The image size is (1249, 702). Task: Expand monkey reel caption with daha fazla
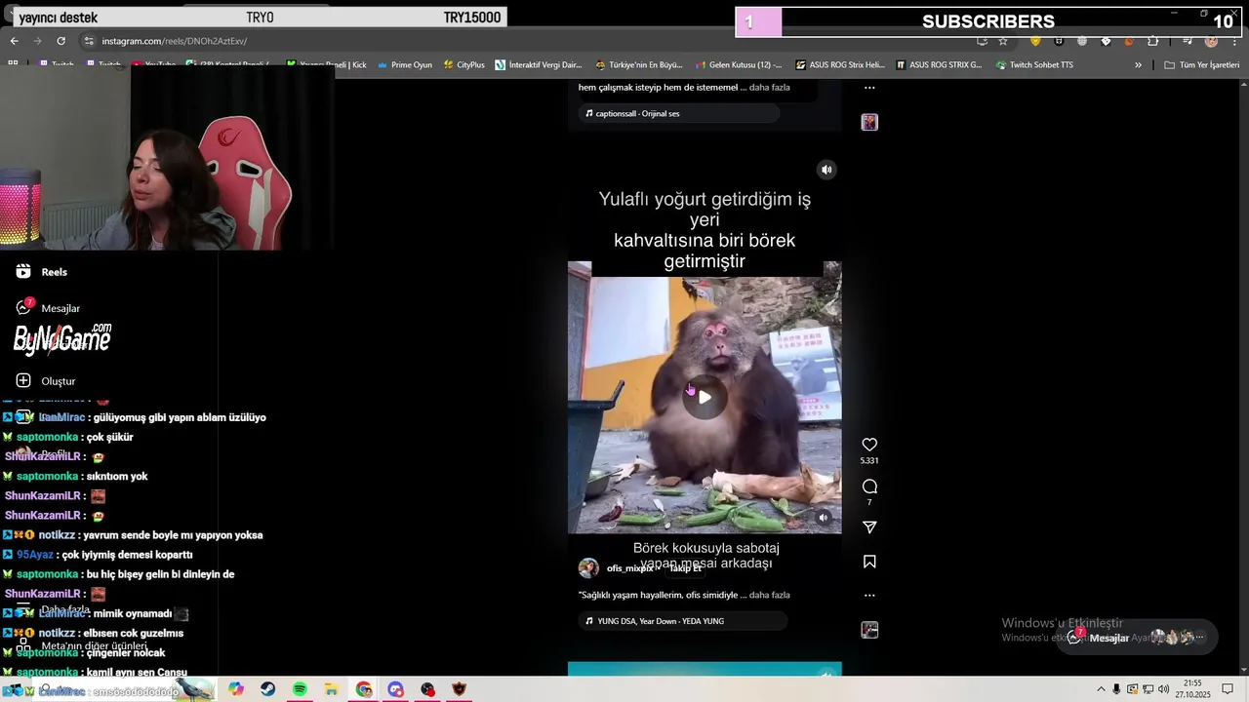click(769, 595)
